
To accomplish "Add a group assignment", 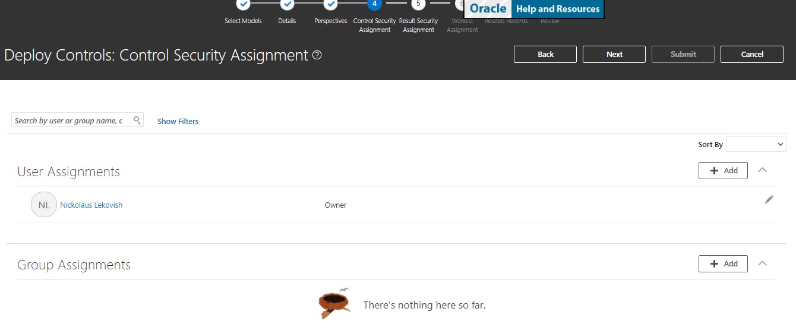I will click(723, 263).
